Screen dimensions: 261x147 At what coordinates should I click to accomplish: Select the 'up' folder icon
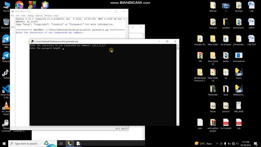(x=226, y=73)
